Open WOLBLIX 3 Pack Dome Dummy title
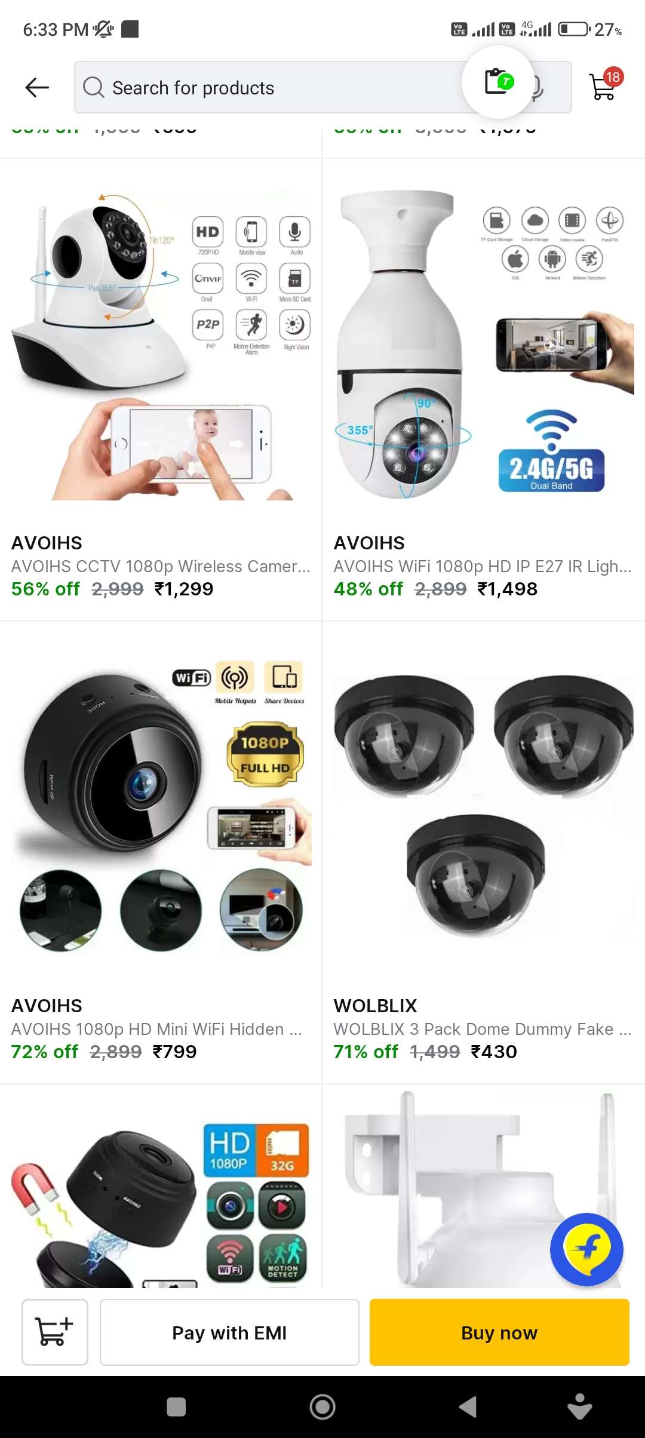Image resolution: width=645 pixels, height=1438 pixels. point(483,1029)
